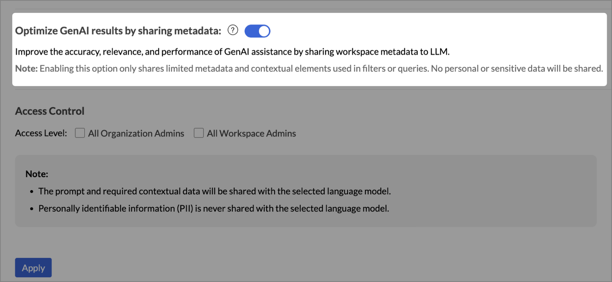
Task: Click the "(PII)" abbreviation in the note
Action: pos(185,209)
